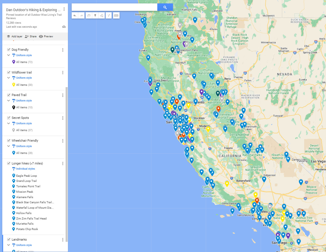Collapse Wildflower trail layer items

9,78
